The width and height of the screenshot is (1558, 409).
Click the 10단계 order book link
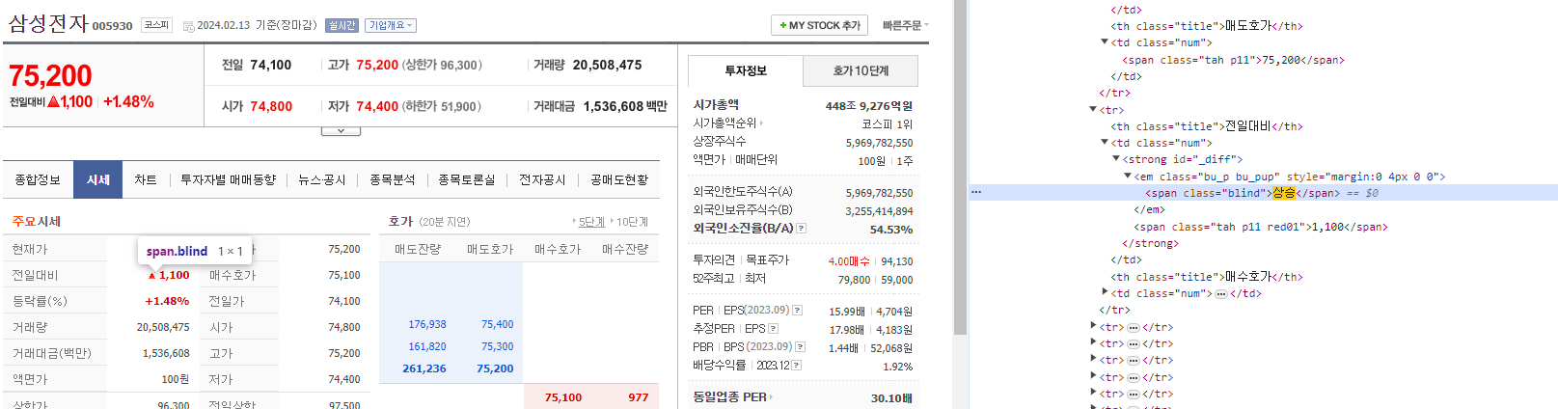coord(632,222)
